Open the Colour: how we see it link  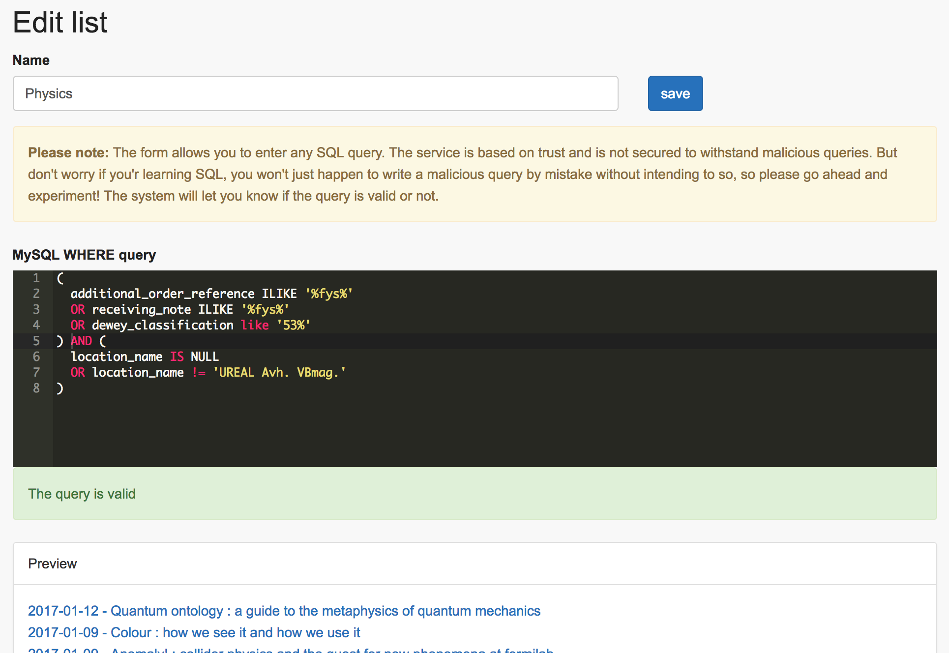tap(194, 632)
